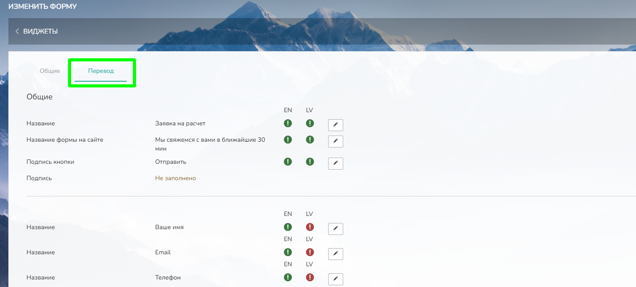Click edit pencil next to Email row
This screenshot has width=636, height=287.
(335, 254)
